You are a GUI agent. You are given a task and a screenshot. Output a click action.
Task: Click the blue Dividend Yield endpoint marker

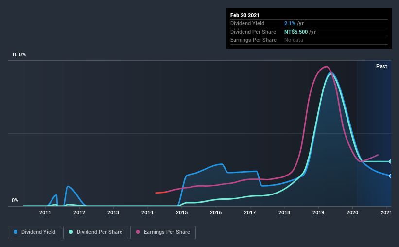point(390,176)
